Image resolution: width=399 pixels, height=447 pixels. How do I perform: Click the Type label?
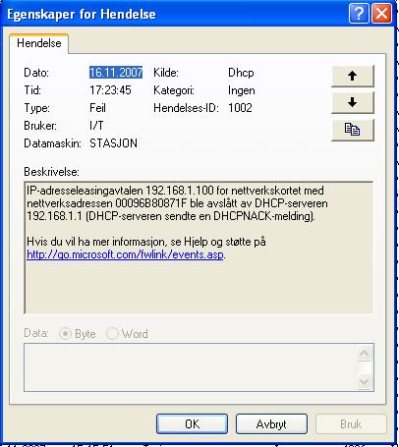coord(36,108)
